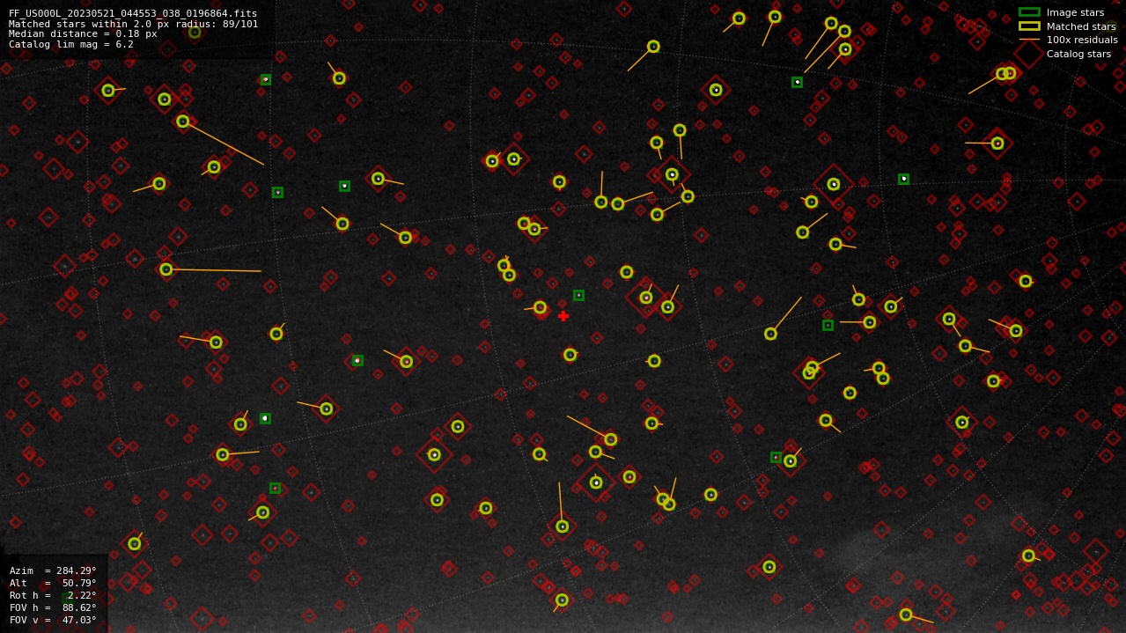This screenshot has width=1126, height=633.
Task: Click the red center cross marker
Action: (563, 316)
